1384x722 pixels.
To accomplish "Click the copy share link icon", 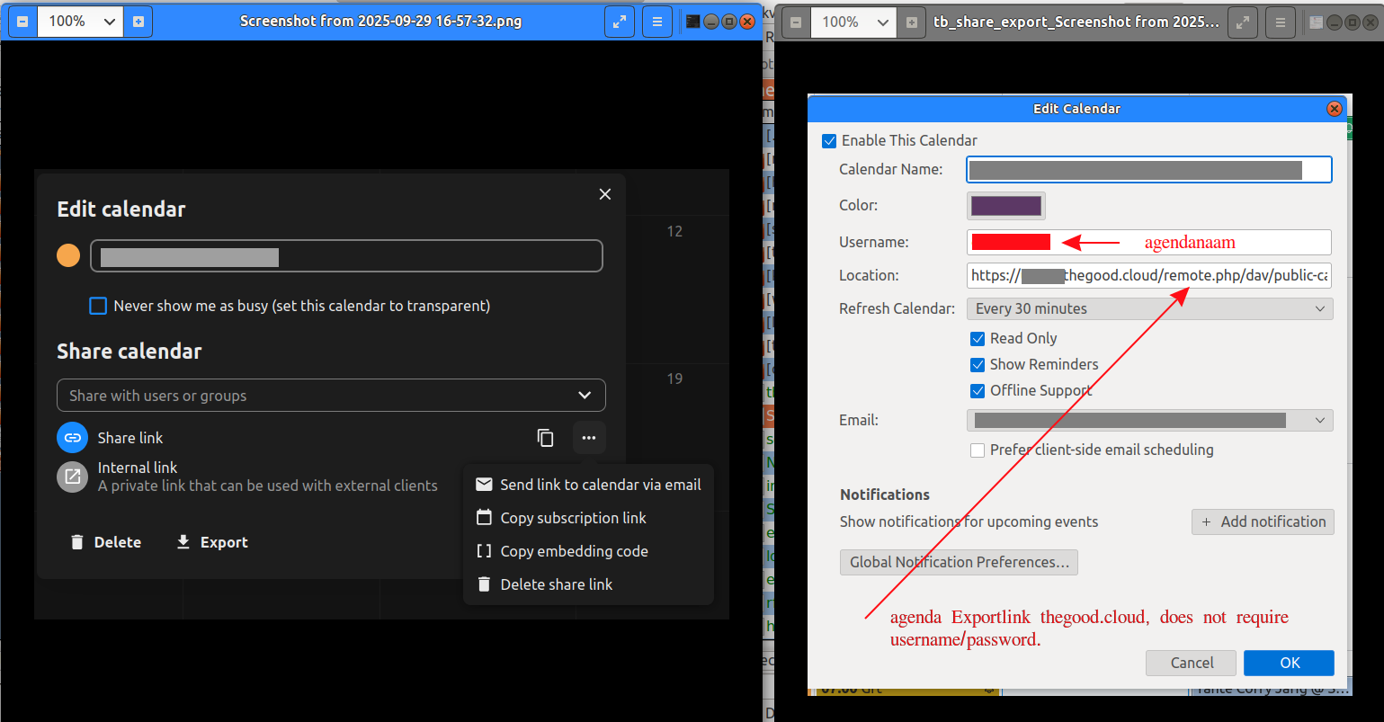I will (x=545, y=438).
